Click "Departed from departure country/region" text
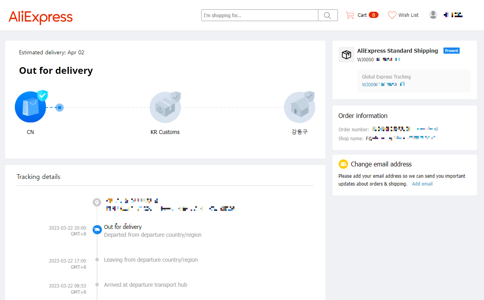The image size is (484, 300). pos(153,235)
